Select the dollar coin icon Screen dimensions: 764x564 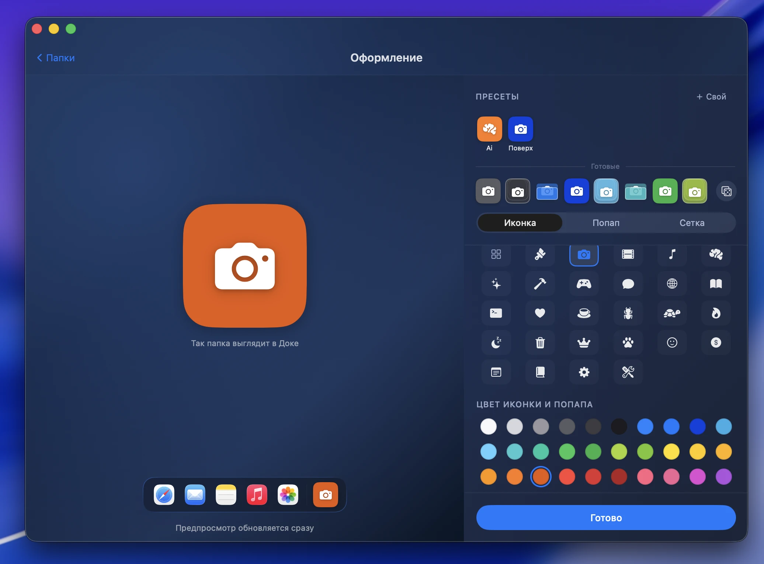[716, 342]
